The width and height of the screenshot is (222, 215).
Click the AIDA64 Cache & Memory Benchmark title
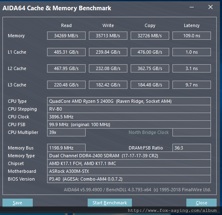(57, 8)
